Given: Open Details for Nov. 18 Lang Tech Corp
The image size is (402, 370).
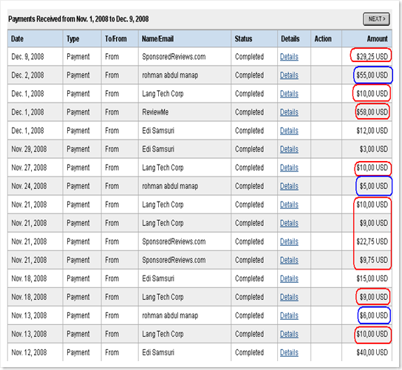Looking at the screenshot, I should point(289,297).
